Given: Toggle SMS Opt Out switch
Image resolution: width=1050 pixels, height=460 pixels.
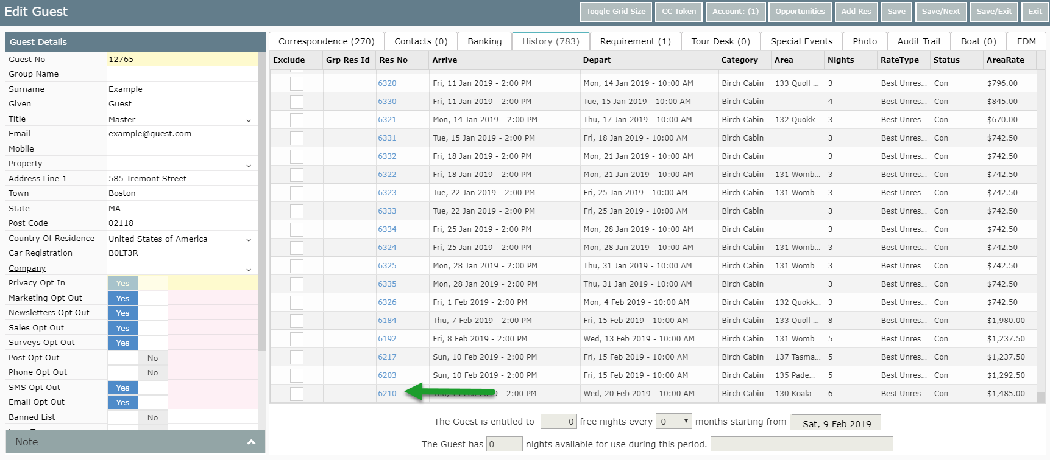Looking at the screenshot, I should click(138, 388).
